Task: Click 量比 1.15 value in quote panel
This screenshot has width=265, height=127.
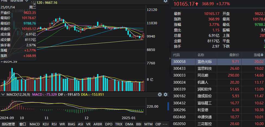Action: (x=216, y=30)
